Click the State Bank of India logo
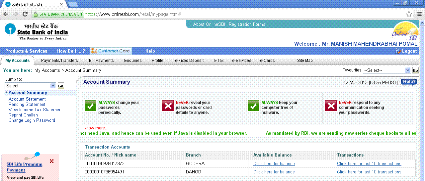Image resolution: width=425 pixels, height=181 pixels. click(36, 32)
